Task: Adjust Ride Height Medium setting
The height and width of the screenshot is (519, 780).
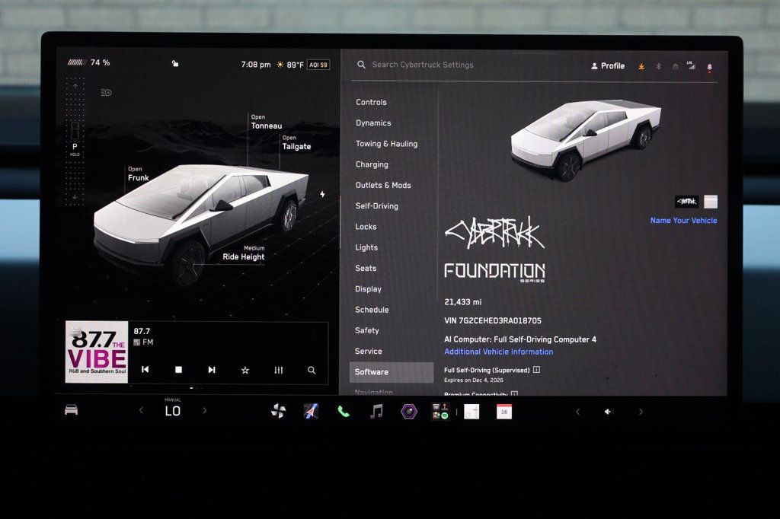Action: click(244, 253)
